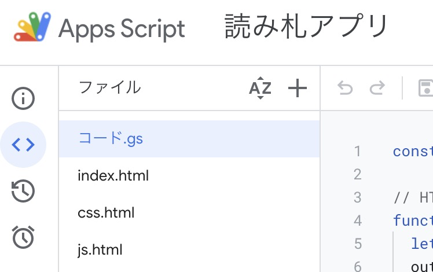Open the index.html file

(x=113, y=176)
